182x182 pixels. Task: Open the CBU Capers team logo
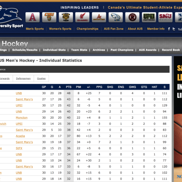coord(49,17)
